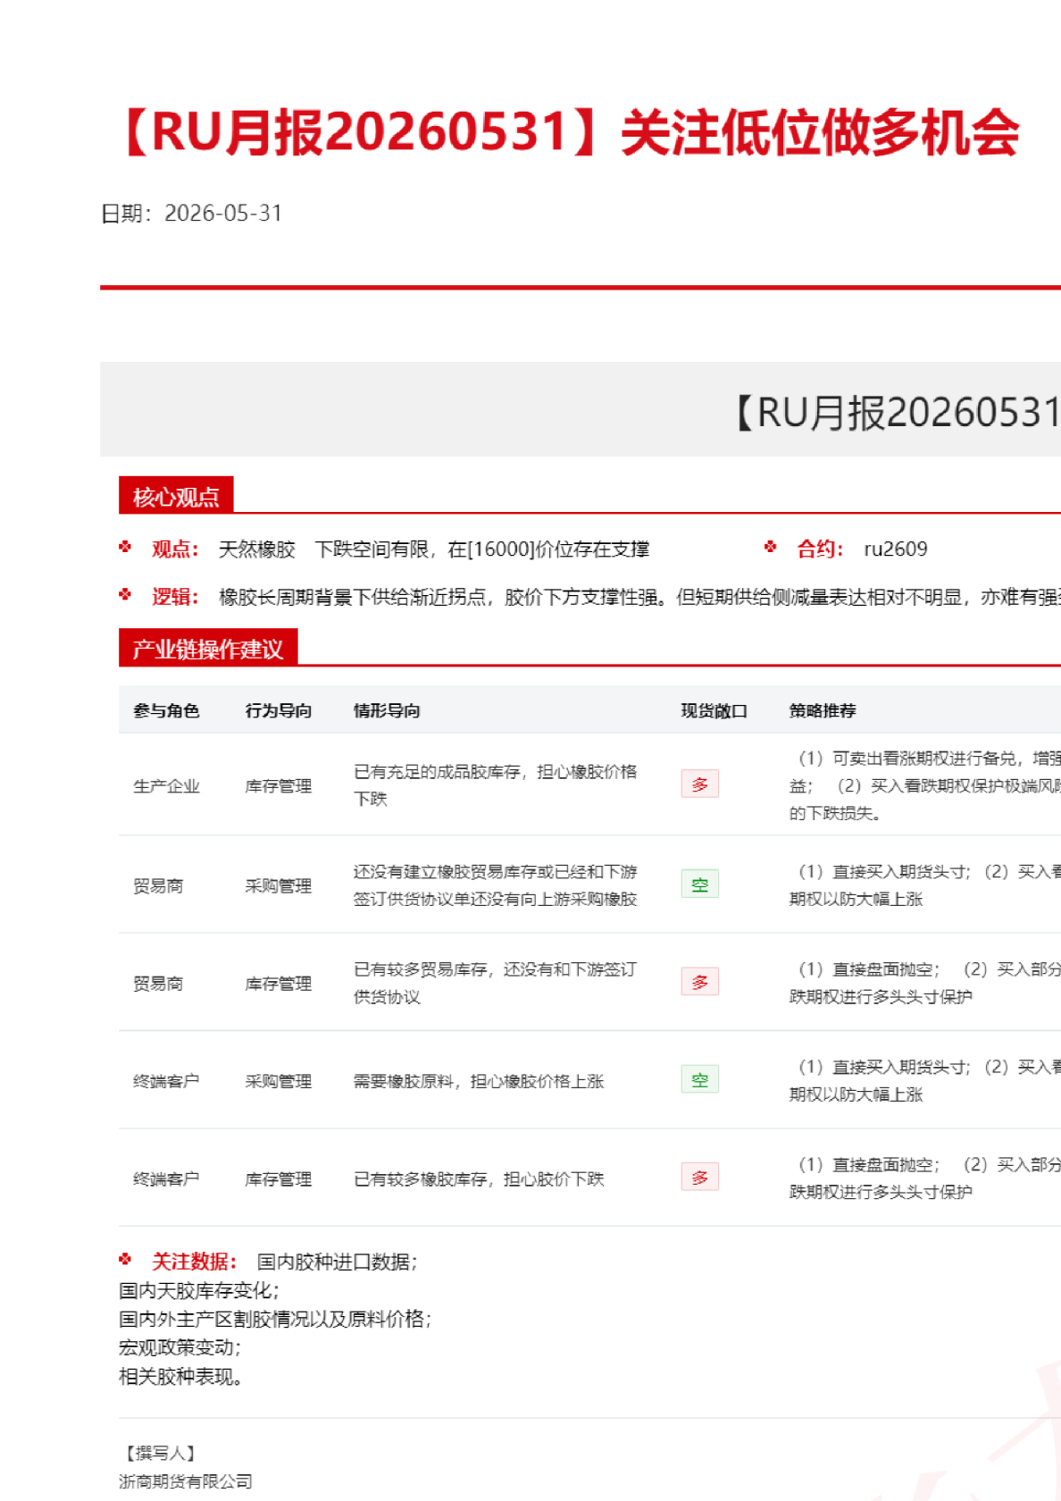Click the 观点 label

175,549
